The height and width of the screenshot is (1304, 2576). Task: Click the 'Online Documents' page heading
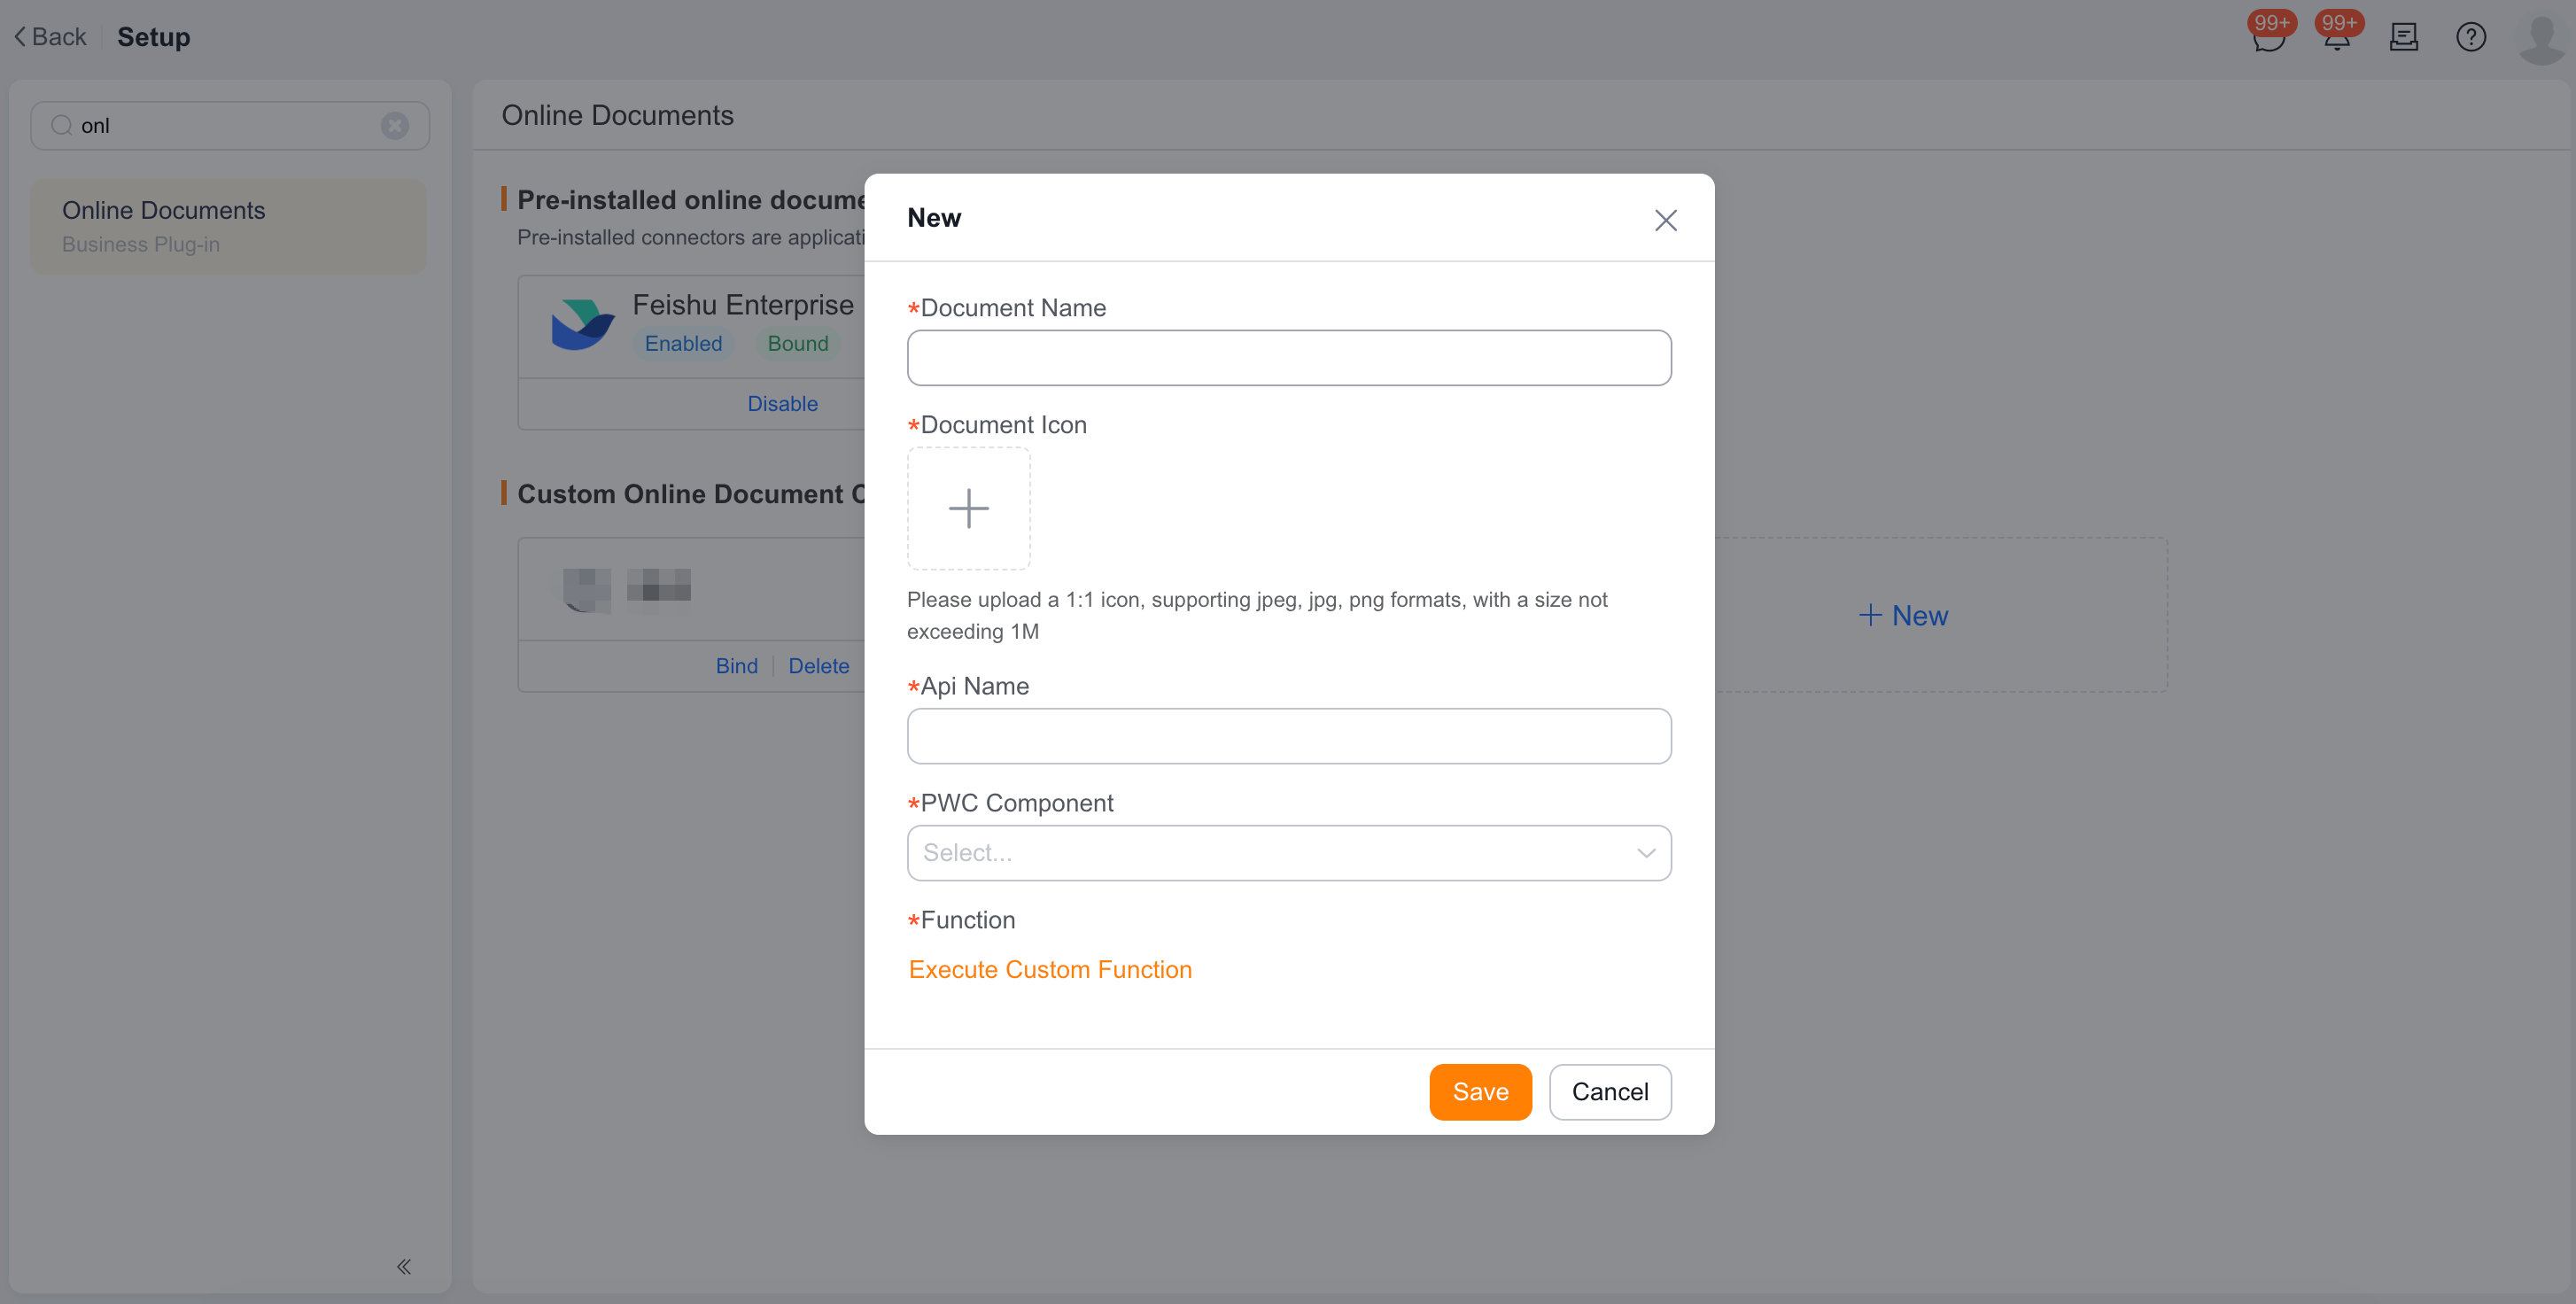[617, 115]
